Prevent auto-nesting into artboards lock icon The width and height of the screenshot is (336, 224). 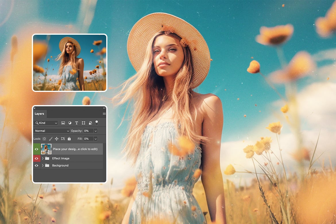click(x=63, y=139)
